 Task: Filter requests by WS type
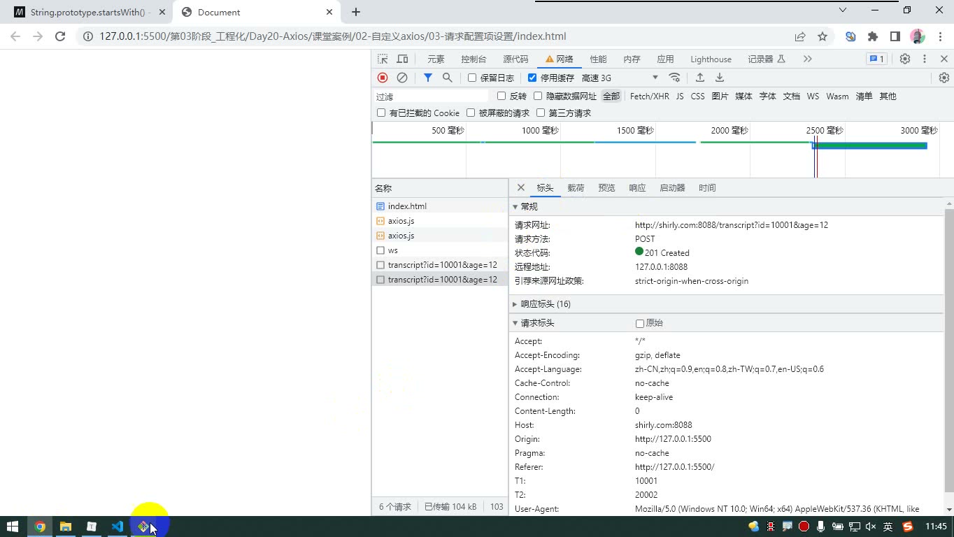tap(813, 96)
